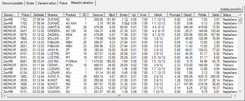
Task: Click expected value 419,99
Action: pos(203,27)
